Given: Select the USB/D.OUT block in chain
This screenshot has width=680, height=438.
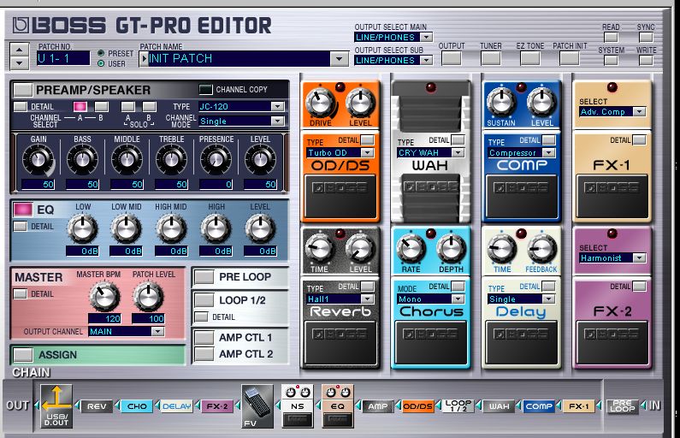Looking at the screenshot, I should tap(56, 405).
